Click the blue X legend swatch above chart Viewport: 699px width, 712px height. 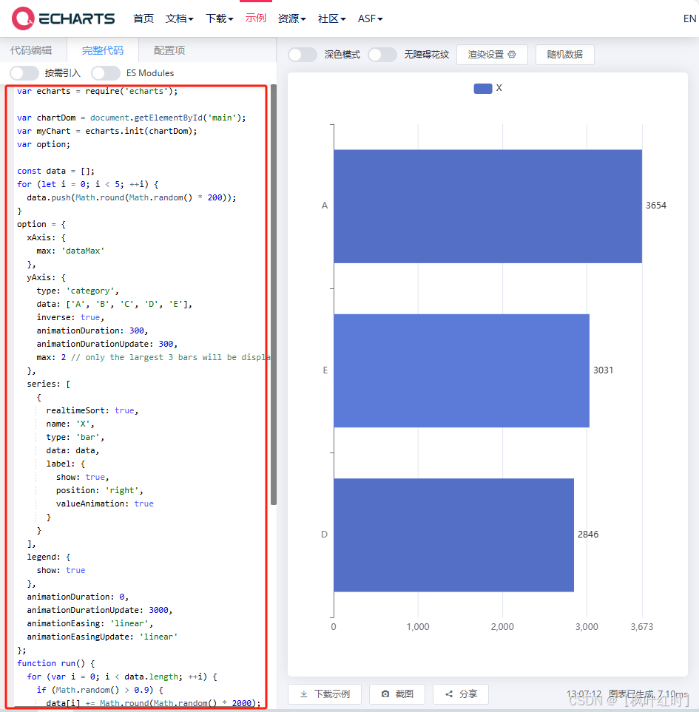[482, 89]
